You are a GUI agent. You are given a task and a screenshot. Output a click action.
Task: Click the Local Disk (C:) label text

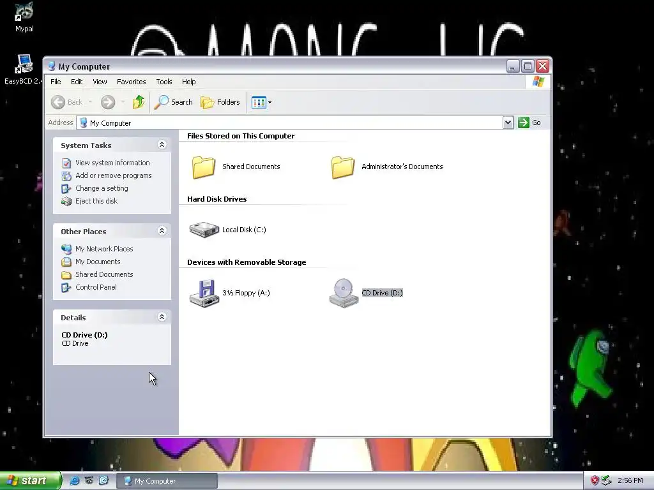click(x=244, y=230)
